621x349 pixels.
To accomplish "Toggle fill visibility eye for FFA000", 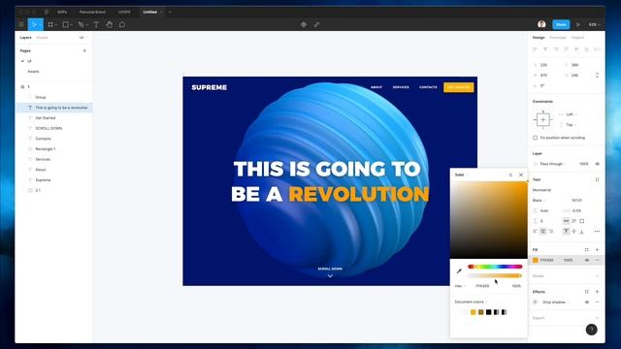I will [x=587, y=260].
